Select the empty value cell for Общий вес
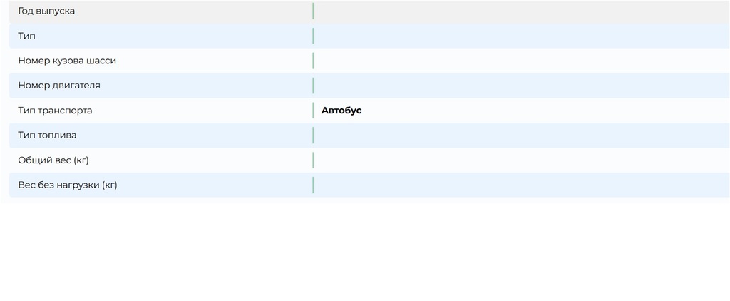This screenshot has height=301, width=730. 520,160
